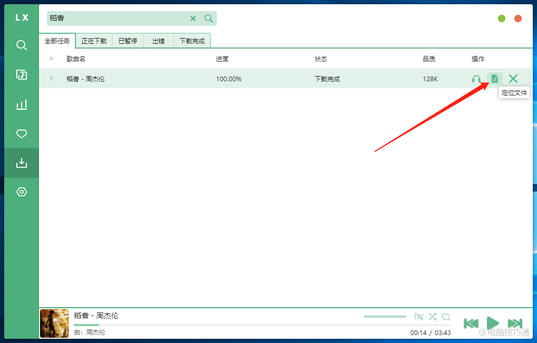Clear the search box text with X
Viewport: 537px width, 343px height.
tap(193, 18)
